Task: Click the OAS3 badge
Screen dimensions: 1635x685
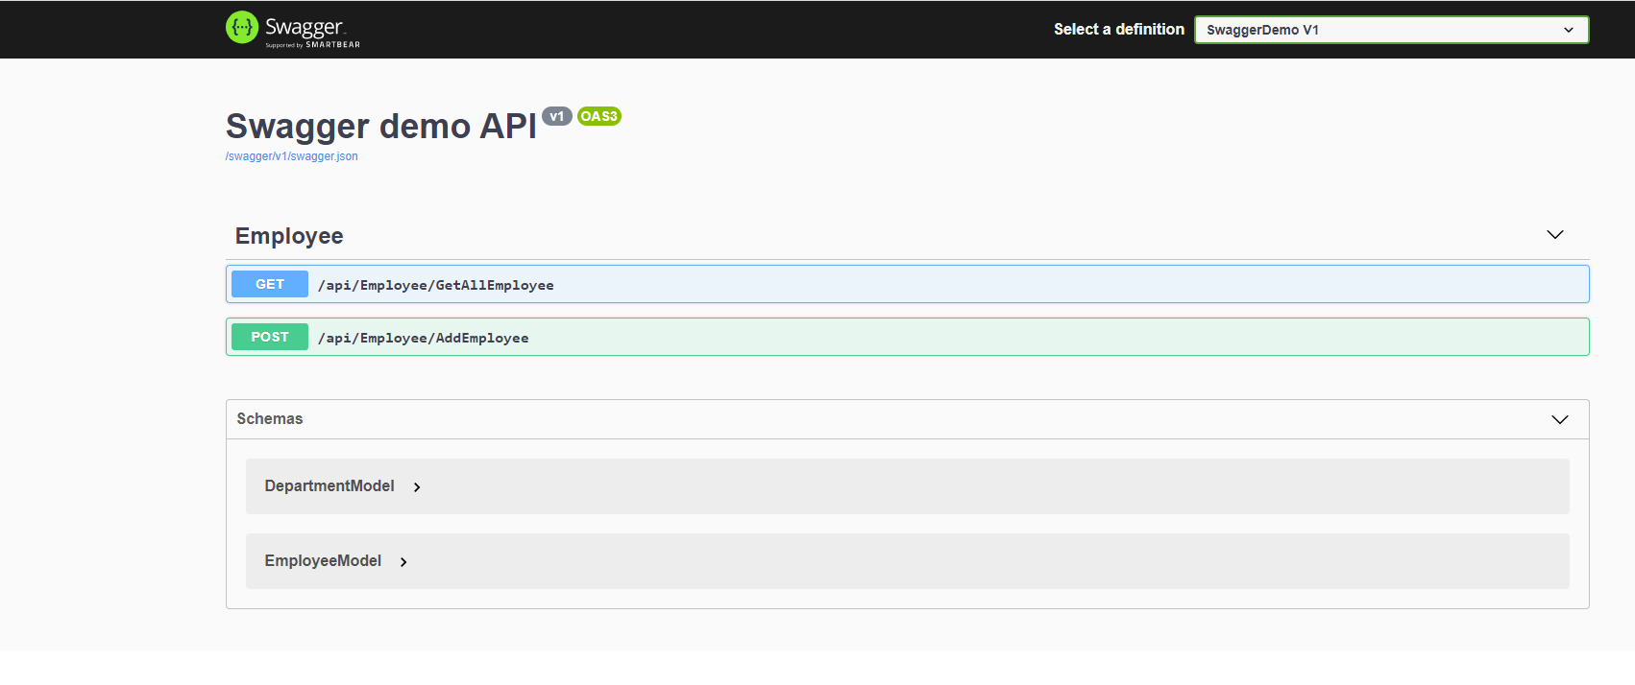Action: (x=599, y=116)
